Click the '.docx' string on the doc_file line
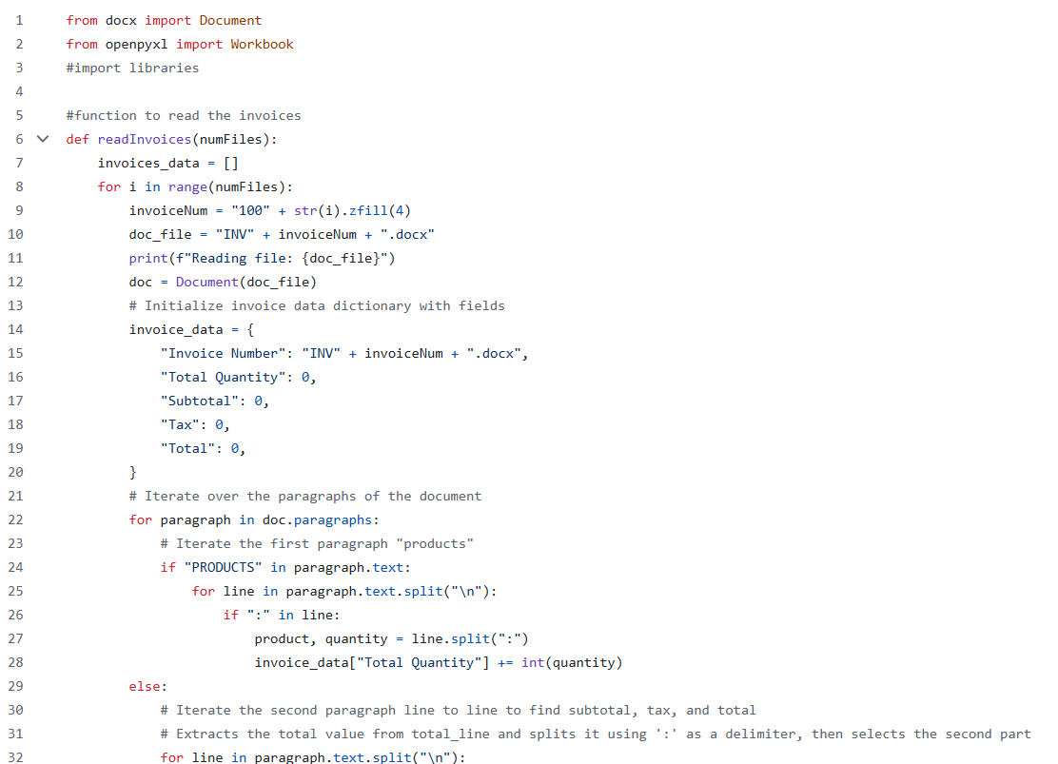Image resolution: width=1058 pixels, height=764 pixels. pyautogui.click(x=407, y=234)
